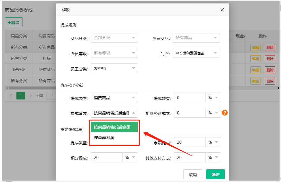Screen dimensions: 281x182
Task: Open the 其他支付方式 unit dropdown
Action: tap(213, 158)
